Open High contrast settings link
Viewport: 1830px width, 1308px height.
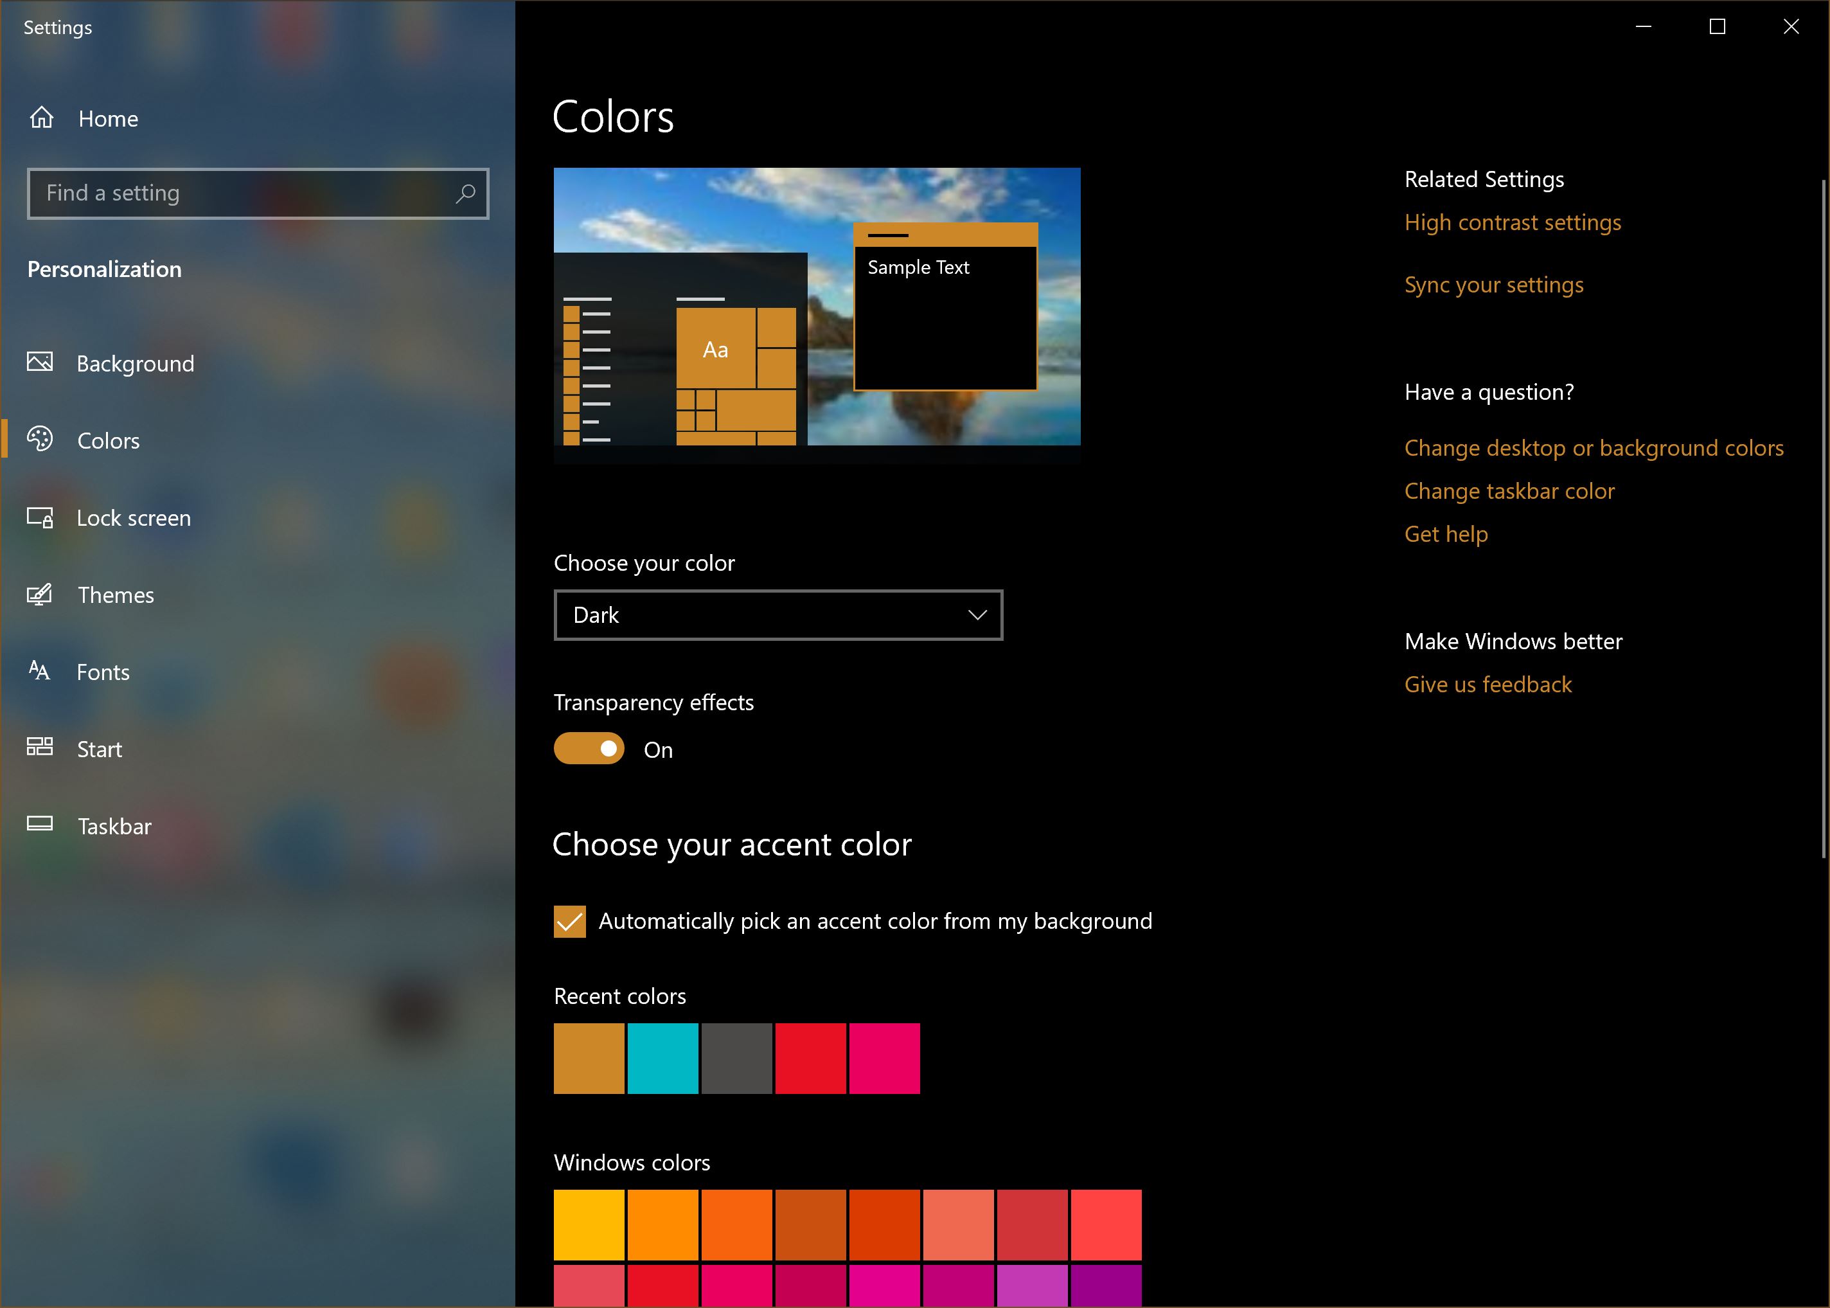pyautogui.click(x=1512, y=222)
